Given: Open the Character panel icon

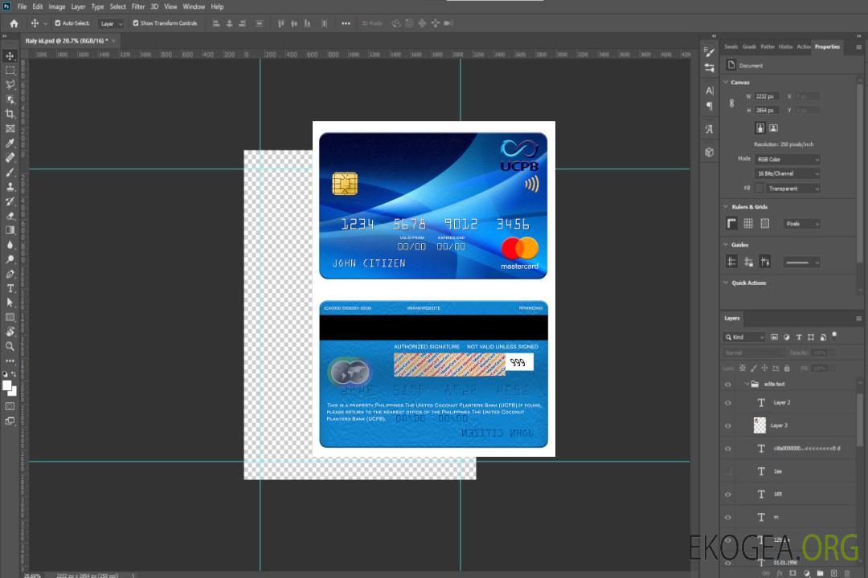Looking at the screenshot, I should click(710, 91).
